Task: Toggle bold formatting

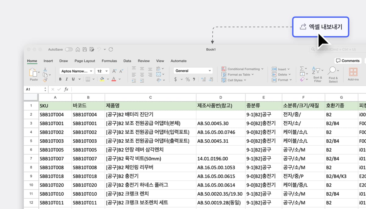Action: 60,79
